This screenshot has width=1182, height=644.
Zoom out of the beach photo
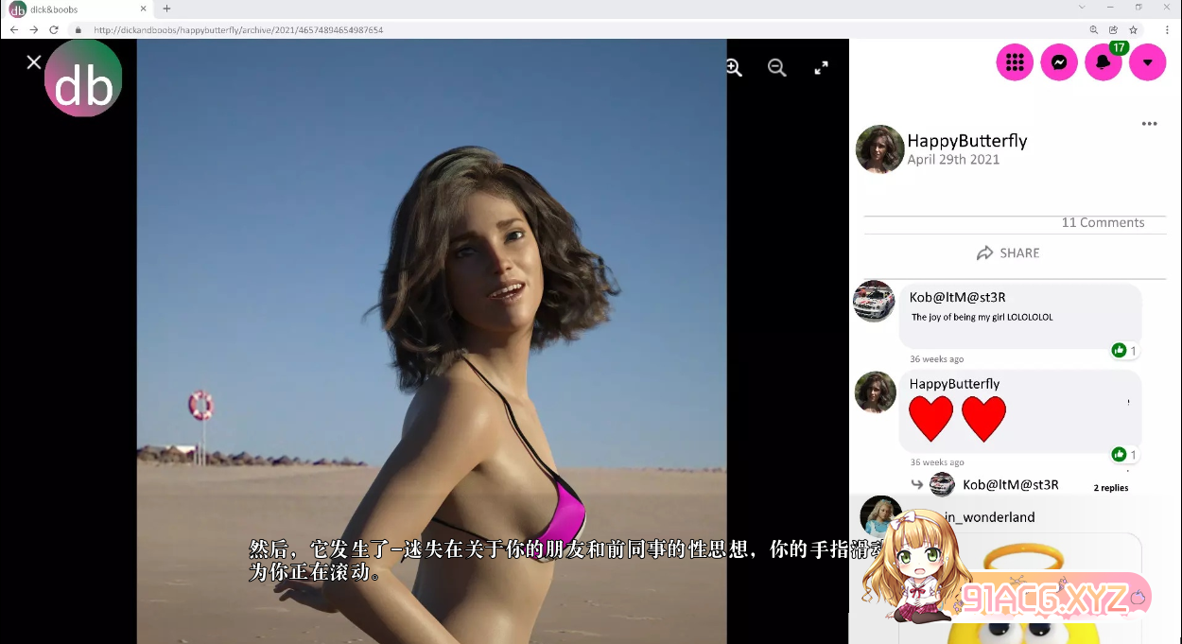tap(776, 68)
